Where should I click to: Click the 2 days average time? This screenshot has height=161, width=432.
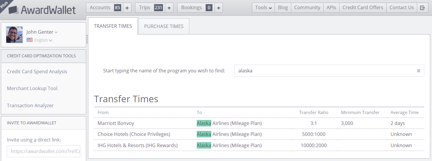tap(398, 123)
